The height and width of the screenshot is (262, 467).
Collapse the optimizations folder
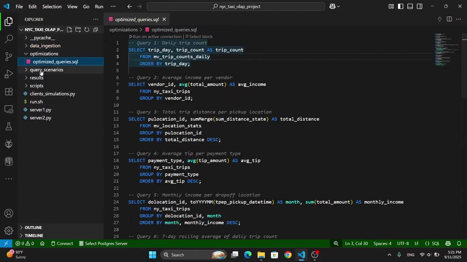[44, 54]
